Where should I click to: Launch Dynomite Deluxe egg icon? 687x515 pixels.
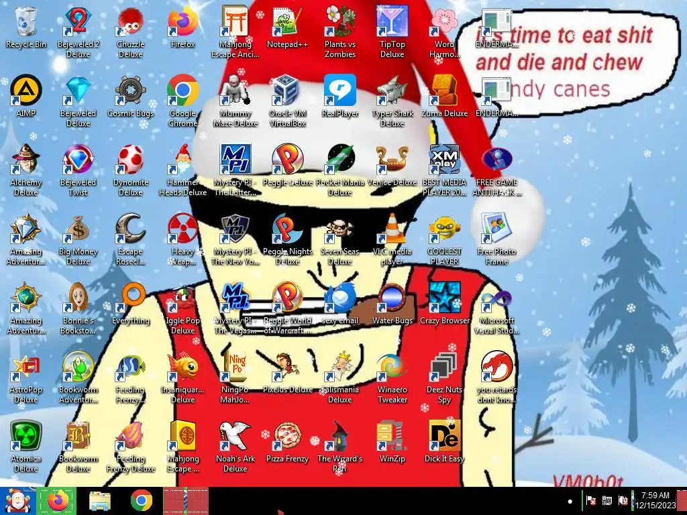click(x=131, y=171)
